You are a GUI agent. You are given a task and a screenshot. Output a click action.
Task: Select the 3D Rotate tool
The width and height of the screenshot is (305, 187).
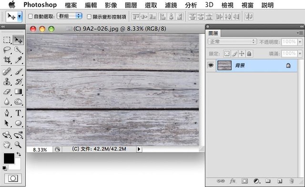click(7, 135)
